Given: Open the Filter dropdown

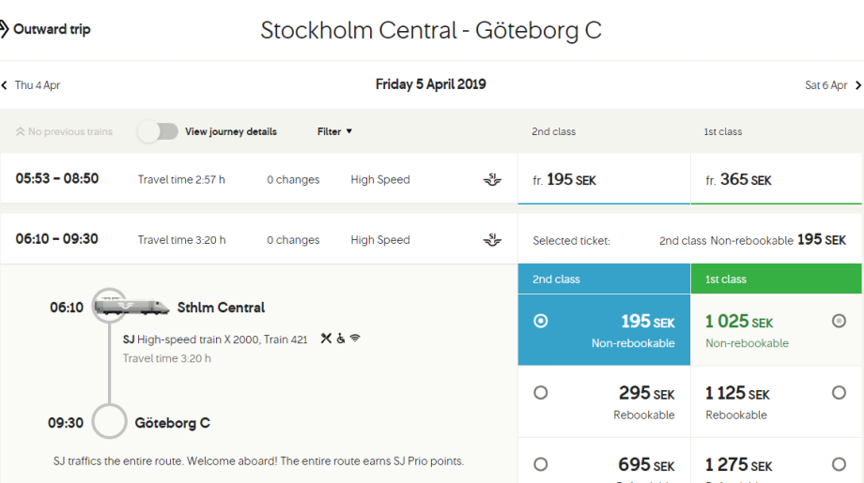Looking at the screenshot, I should (334, 131).
